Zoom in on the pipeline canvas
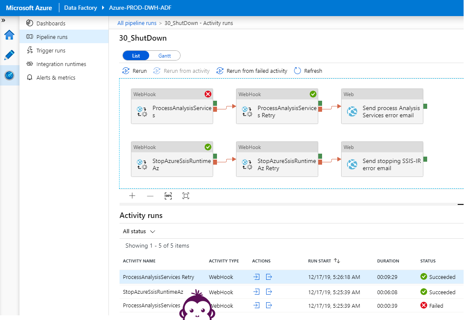Screen dimensions: 467x320 (132, 196)
